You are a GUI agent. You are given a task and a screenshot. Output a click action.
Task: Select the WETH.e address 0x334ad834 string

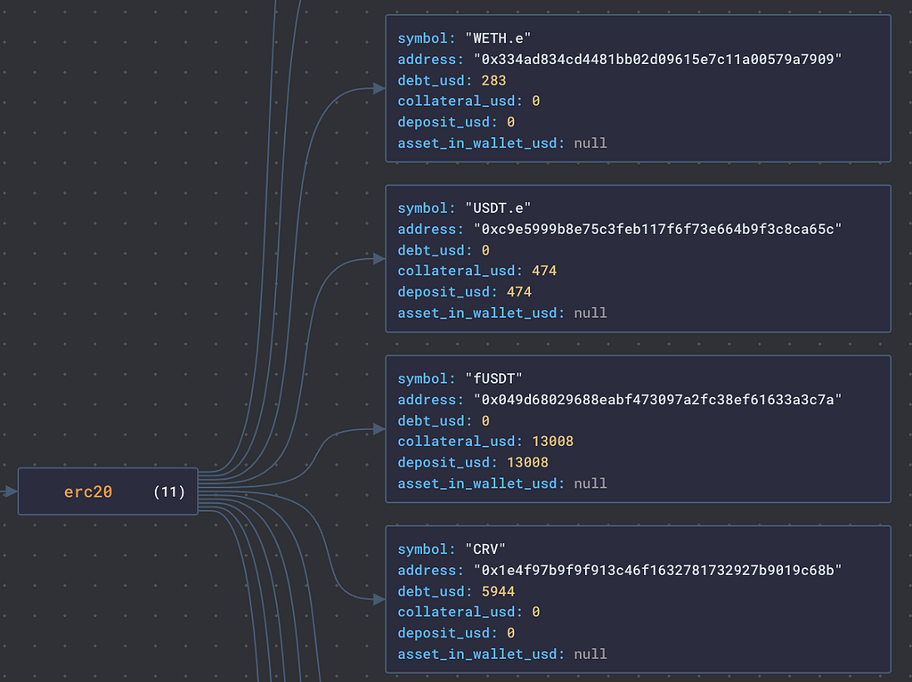[x=657, y=60]
